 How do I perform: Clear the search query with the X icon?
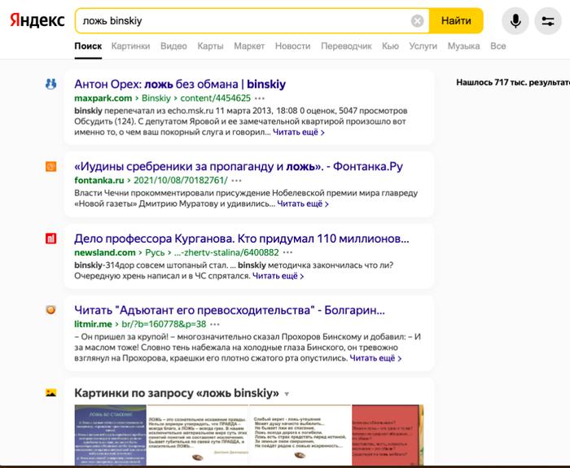pyautogui.click(x=417, y=21)
